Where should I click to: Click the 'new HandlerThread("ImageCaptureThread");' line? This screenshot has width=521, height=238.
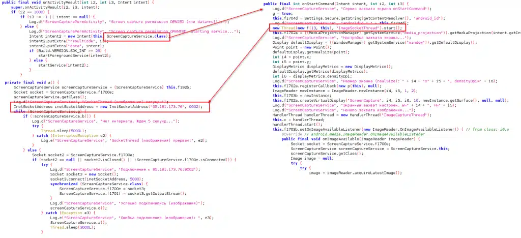pos(352,115)
